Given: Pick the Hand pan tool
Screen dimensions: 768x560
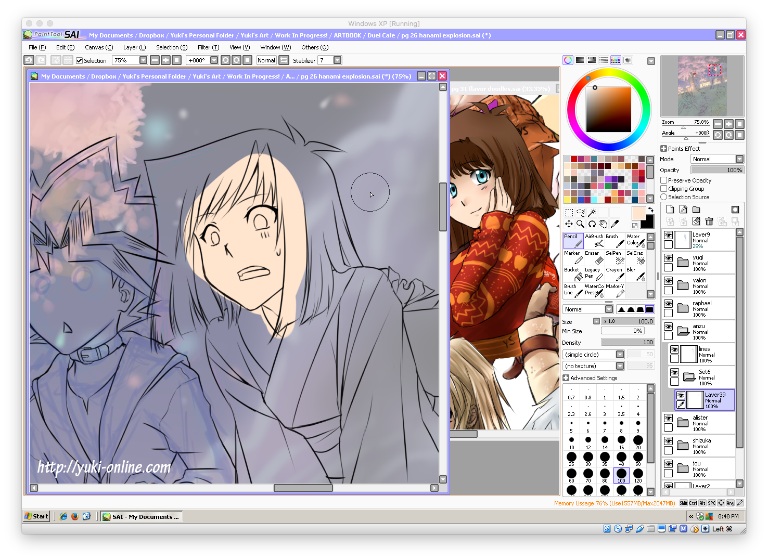Looking at the screenshot, I should pos(603,224).
